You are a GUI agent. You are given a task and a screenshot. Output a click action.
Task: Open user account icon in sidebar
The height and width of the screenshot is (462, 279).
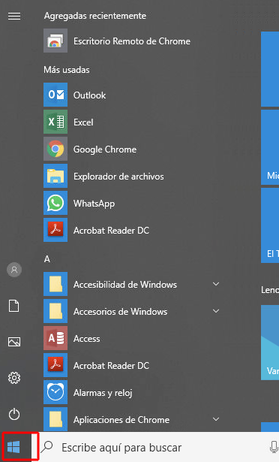click(14, 270)
